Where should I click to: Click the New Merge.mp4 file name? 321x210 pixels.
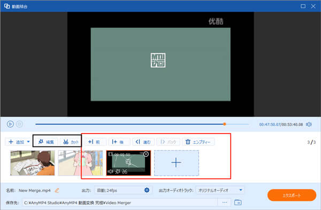pos(35,190)
